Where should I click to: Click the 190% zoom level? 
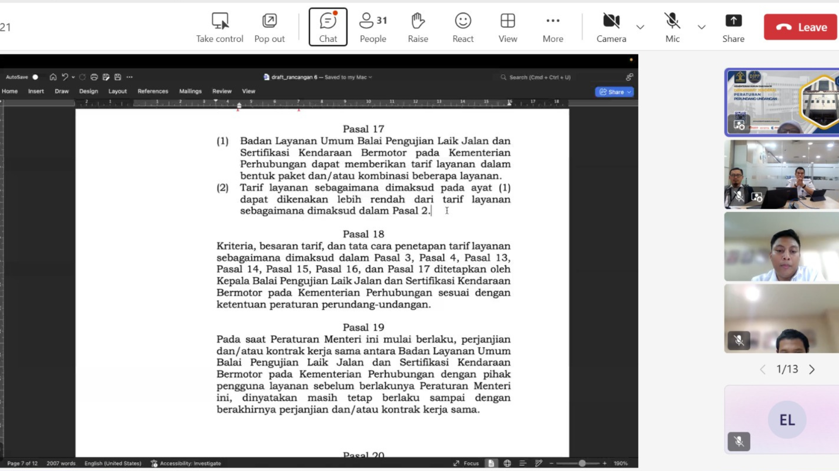pyautogui.click(x=621, y=463)
